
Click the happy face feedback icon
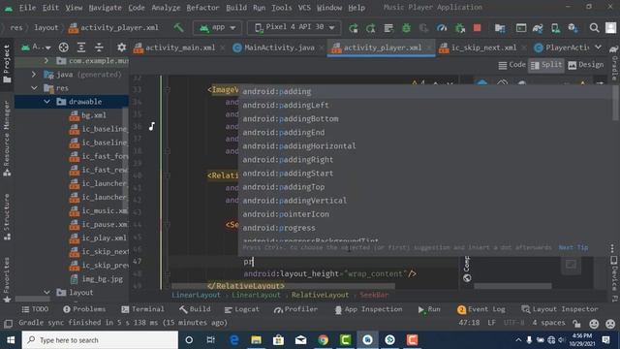[594, 323]
